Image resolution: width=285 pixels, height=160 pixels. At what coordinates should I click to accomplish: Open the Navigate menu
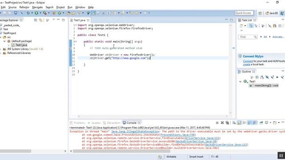pyautogui.click(x=37, y=7)
